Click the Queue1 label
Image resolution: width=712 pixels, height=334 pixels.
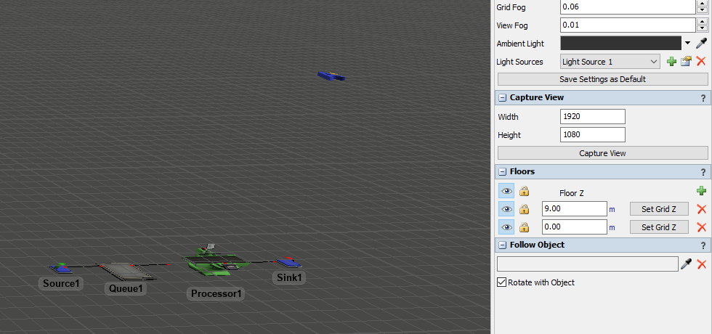click(126, 288)
